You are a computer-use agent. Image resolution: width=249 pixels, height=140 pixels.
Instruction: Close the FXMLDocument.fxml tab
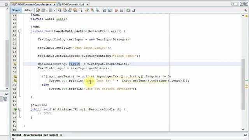pos(87,5)
